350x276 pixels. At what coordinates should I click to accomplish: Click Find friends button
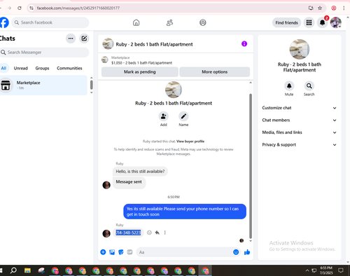(x=286, y=22)
